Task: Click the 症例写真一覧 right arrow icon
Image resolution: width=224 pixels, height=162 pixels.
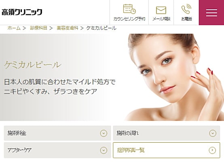Action: tap(212, 150)
